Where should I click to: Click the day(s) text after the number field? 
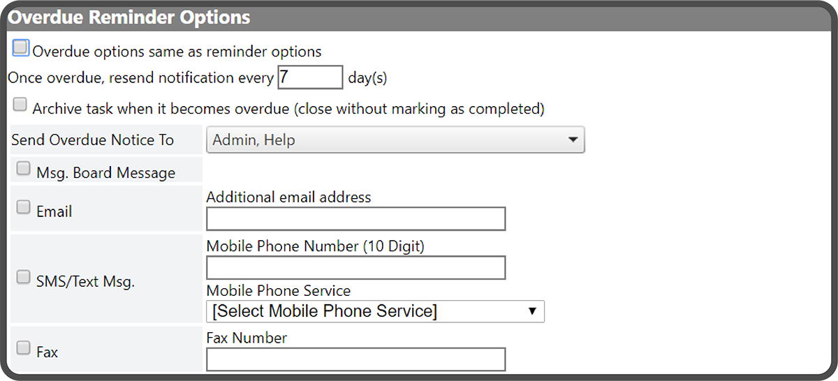367,78
